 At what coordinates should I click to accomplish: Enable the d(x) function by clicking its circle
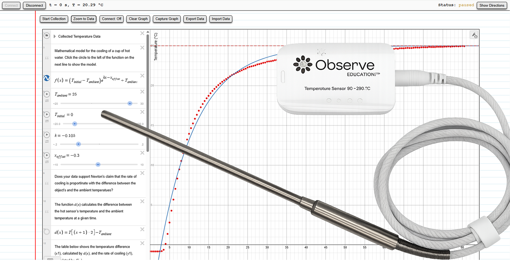[47, 231]
